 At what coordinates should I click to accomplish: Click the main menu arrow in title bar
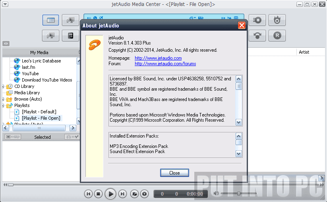5,4
